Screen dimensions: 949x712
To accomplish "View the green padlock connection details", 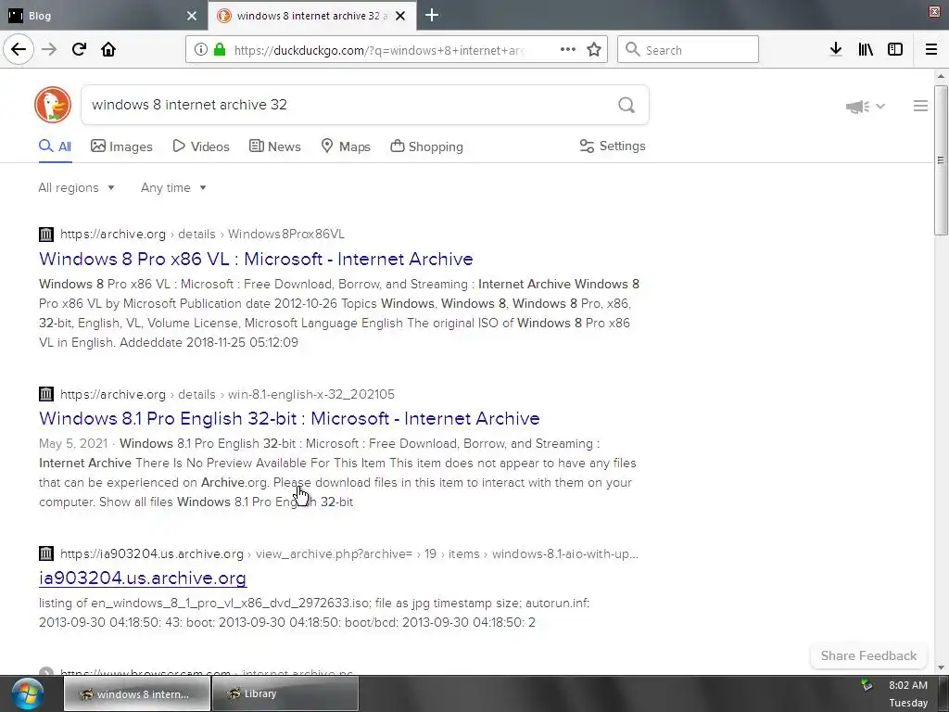I will click(219, 50).
